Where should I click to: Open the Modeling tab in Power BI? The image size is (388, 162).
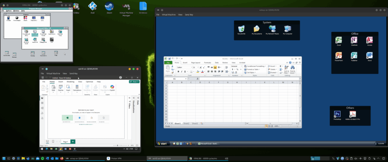click(x=70, y=82)
